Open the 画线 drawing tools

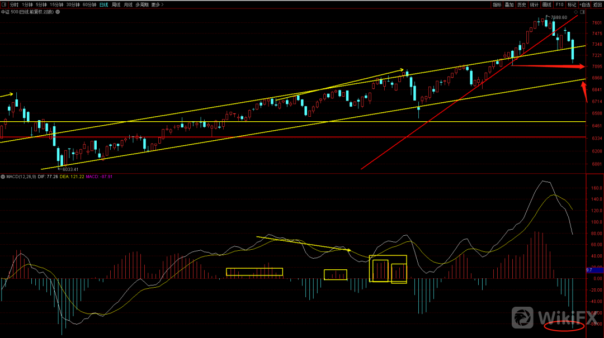coord(546,4)
